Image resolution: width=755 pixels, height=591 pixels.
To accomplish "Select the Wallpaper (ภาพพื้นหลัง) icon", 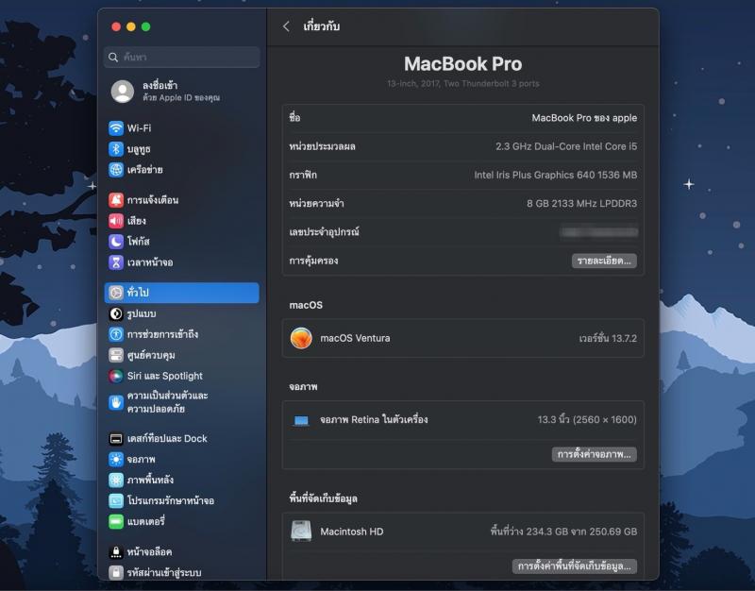I will pos(115,480).
